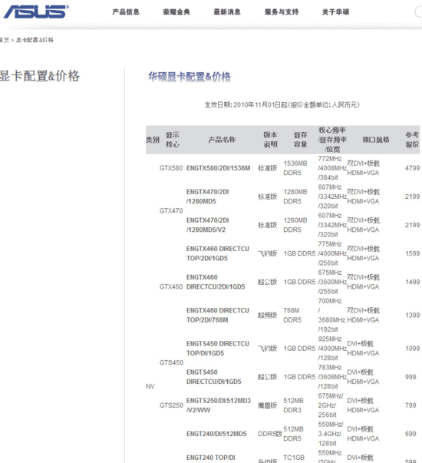The image size is (422, 463).
Task: Click the 999 price cell
Action: [x=410, y=377]
